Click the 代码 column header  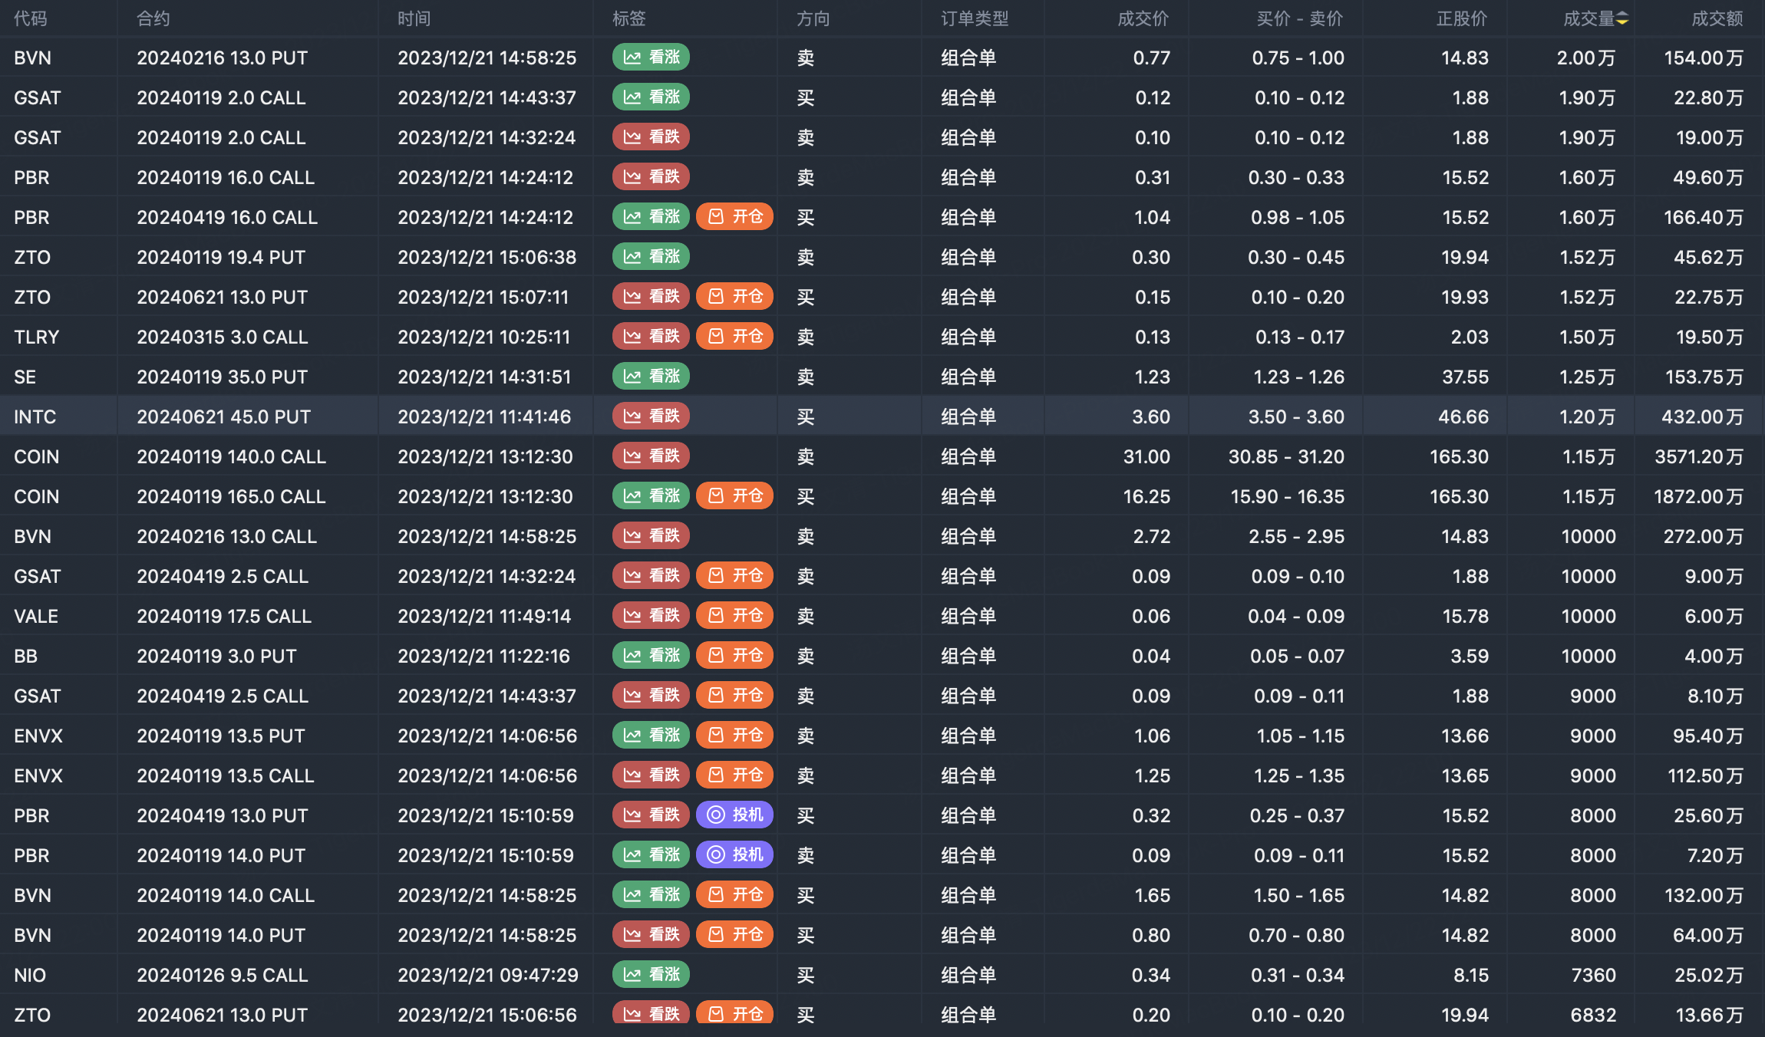31,19
